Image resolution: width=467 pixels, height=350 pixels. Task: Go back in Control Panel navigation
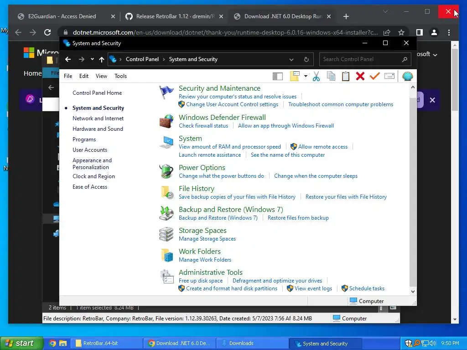tap(68, 59)
